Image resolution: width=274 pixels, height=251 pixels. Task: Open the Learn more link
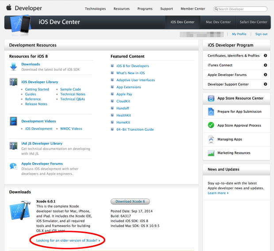click(218, 193)
